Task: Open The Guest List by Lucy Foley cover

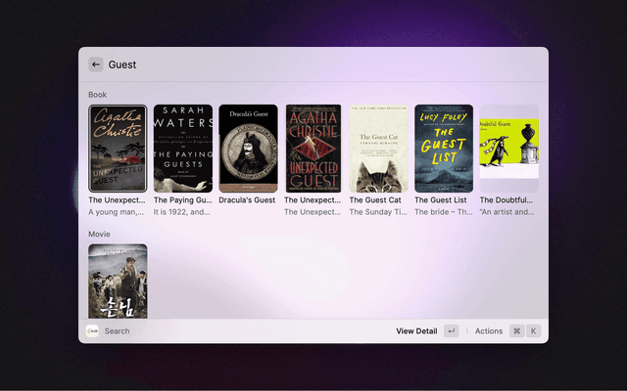Action: click(444, 149)
